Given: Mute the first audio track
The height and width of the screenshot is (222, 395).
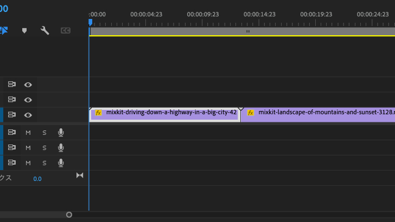Looking at the screenshot, I should tap(28, 133).
